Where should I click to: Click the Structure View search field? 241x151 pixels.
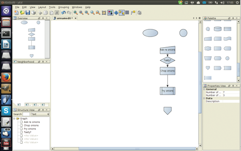(26, 114)
